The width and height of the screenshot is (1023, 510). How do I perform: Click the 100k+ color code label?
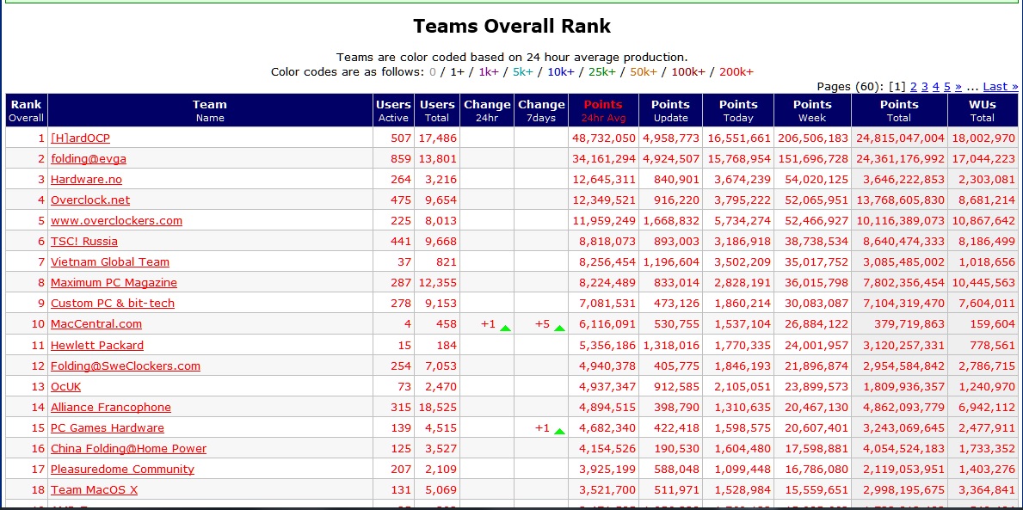[687, 71]
